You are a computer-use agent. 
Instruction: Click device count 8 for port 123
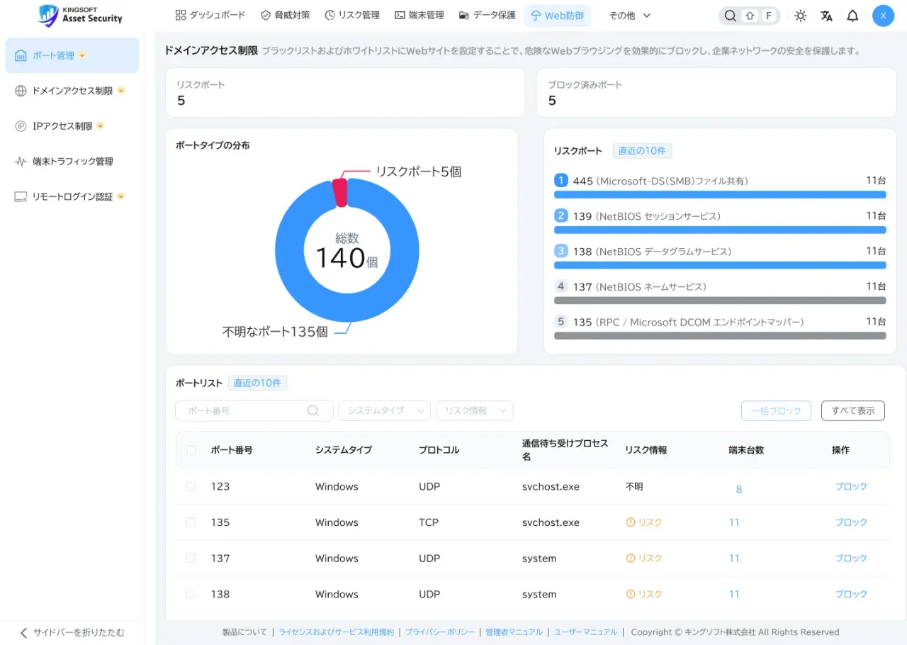(x=739, y=489)
